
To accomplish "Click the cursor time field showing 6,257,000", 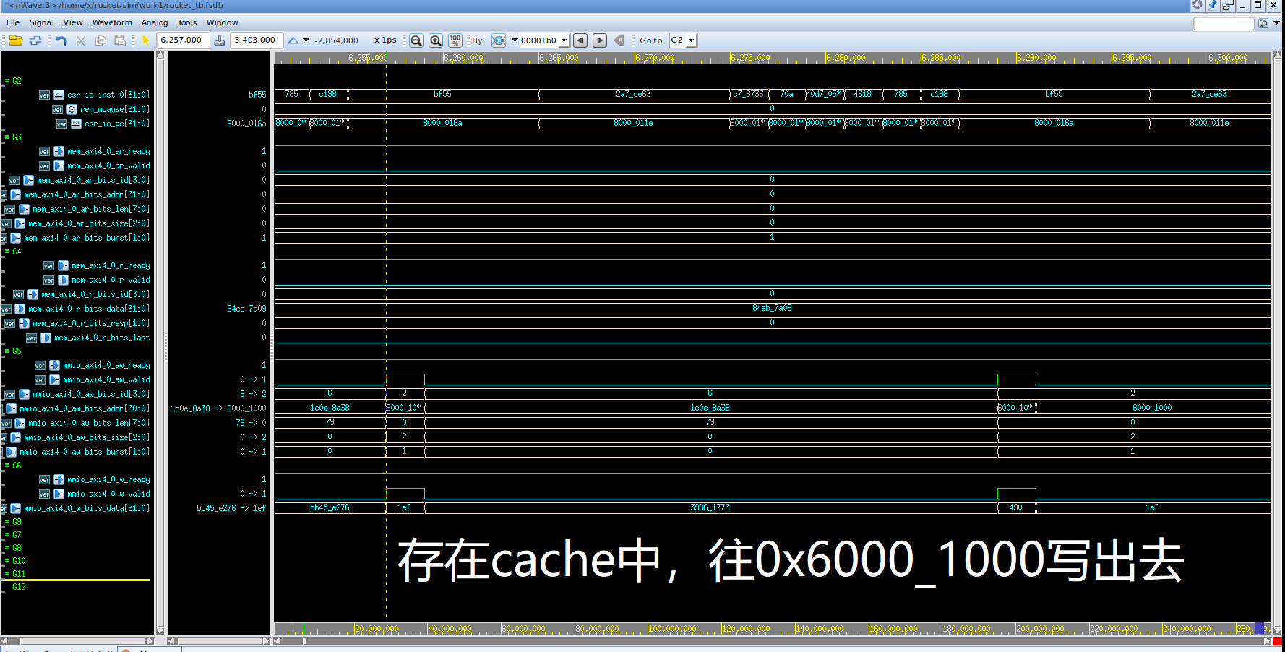I will coord(183,40).
